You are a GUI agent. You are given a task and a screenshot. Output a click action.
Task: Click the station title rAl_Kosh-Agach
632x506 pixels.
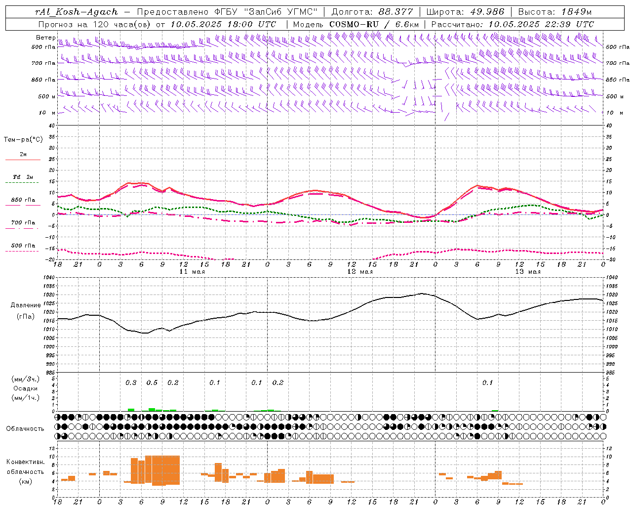[77, 12]
